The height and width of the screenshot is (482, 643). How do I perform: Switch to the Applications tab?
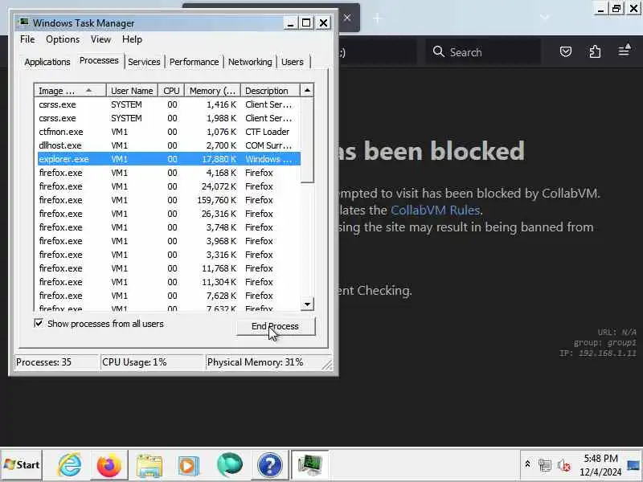[47, 62]
